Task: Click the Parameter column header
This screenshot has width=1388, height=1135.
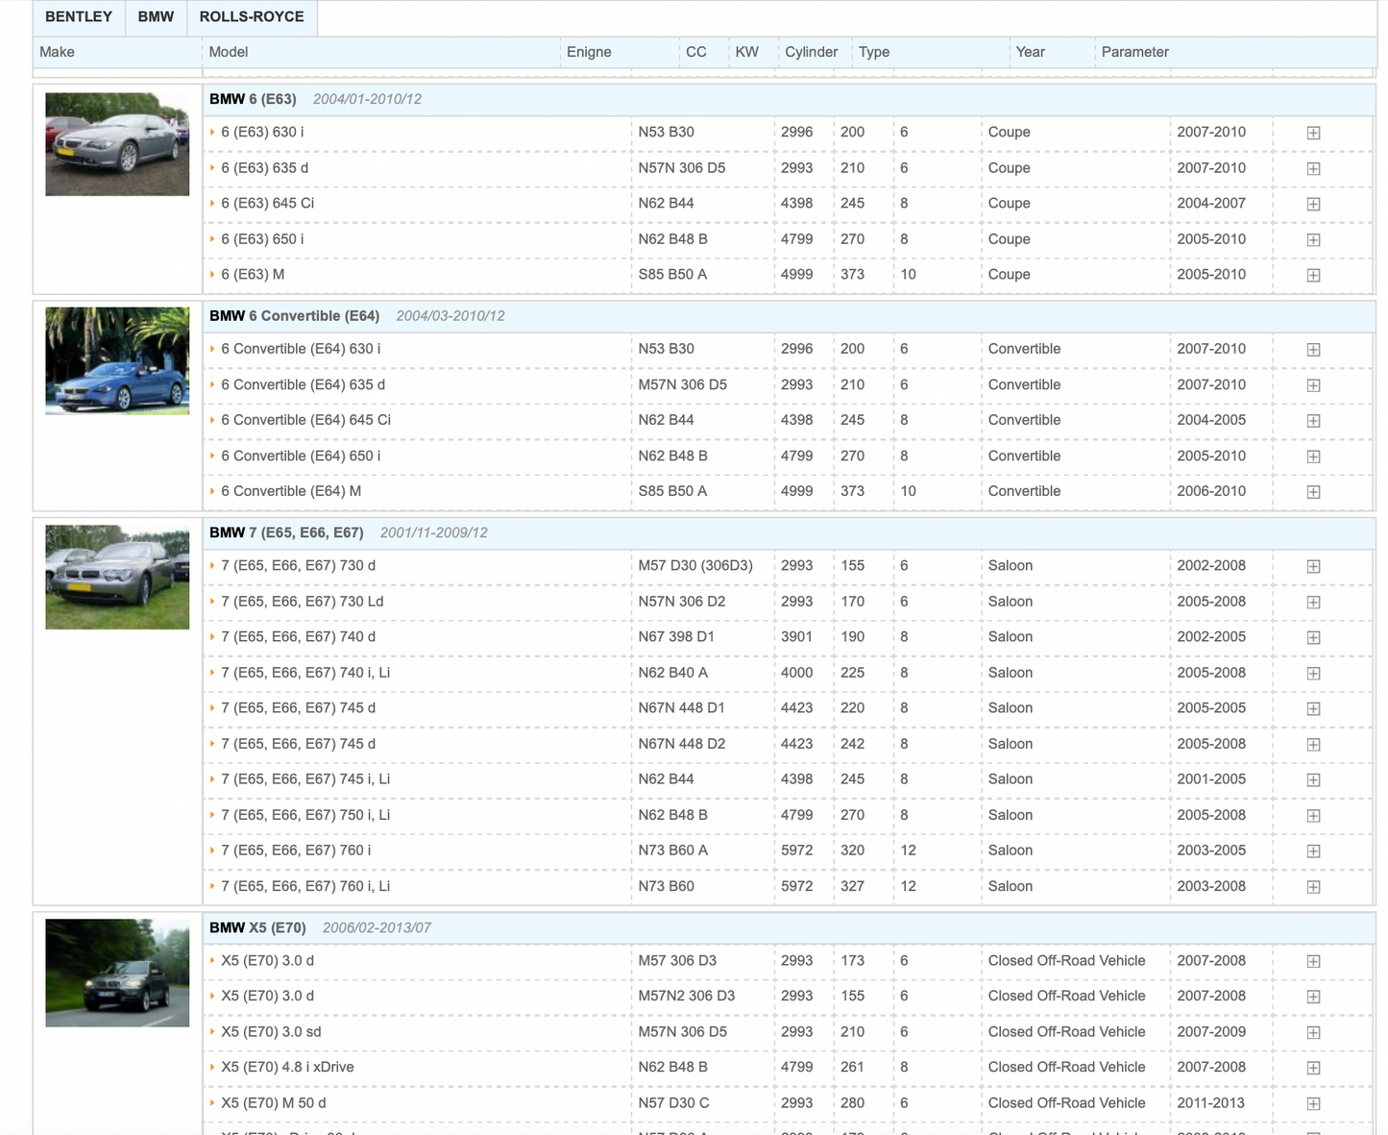Action: click(1134, 52)
